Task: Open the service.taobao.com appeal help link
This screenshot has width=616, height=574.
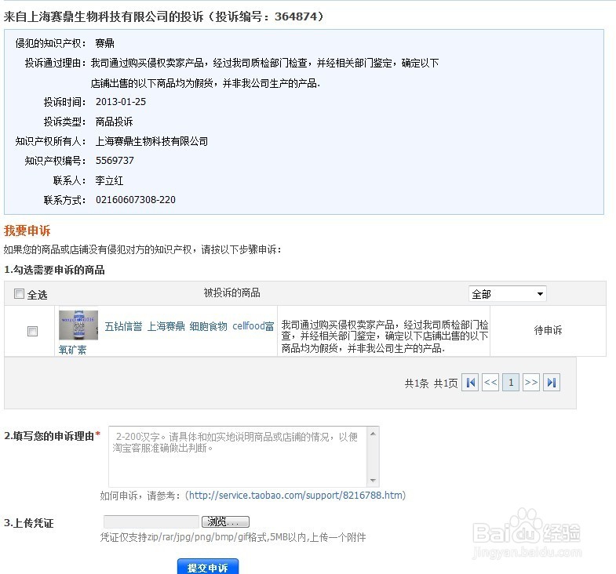Action: [295, 496]
